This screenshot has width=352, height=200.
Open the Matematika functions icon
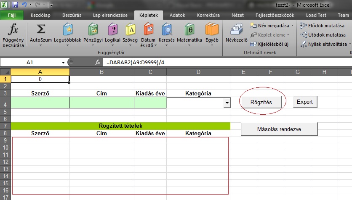click(x=189, y=29)
